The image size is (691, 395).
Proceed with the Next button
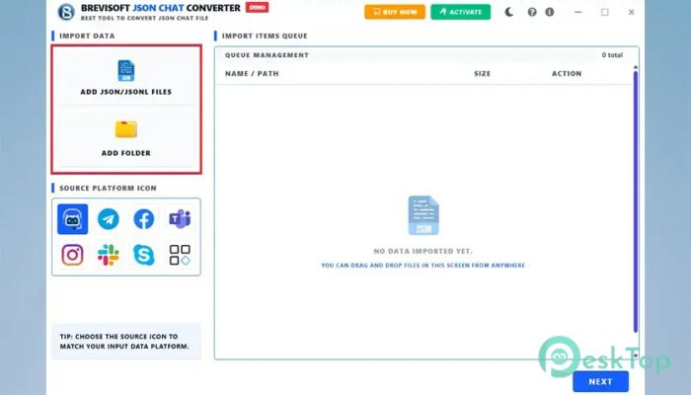point(600,382)
